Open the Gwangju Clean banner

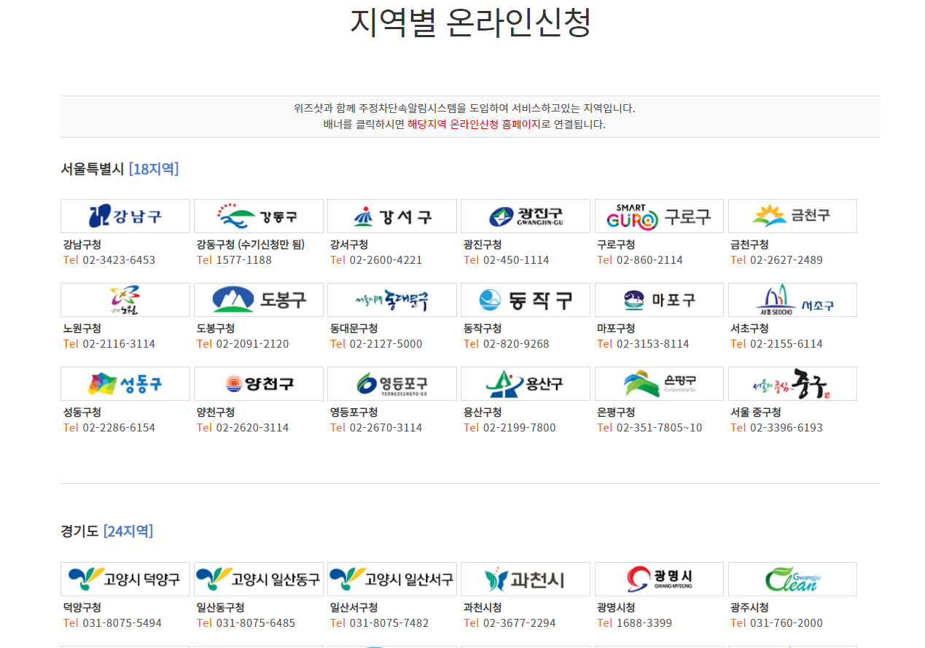click(793, 579)
